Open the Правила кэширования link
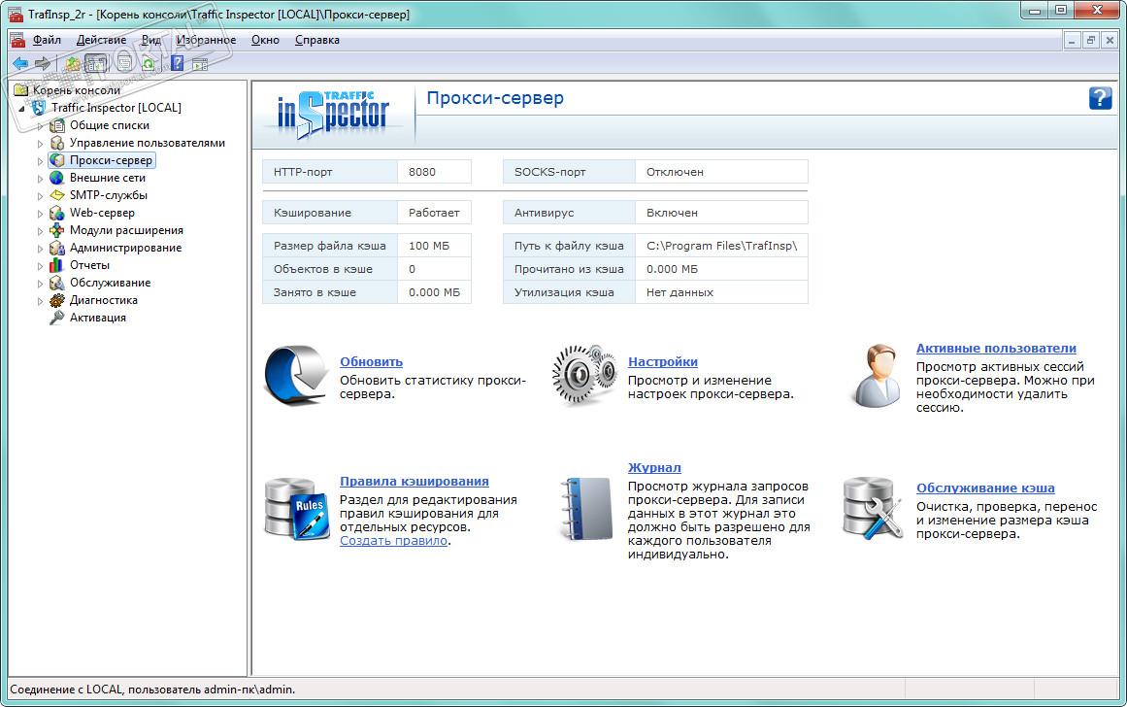 click(414, 481)
